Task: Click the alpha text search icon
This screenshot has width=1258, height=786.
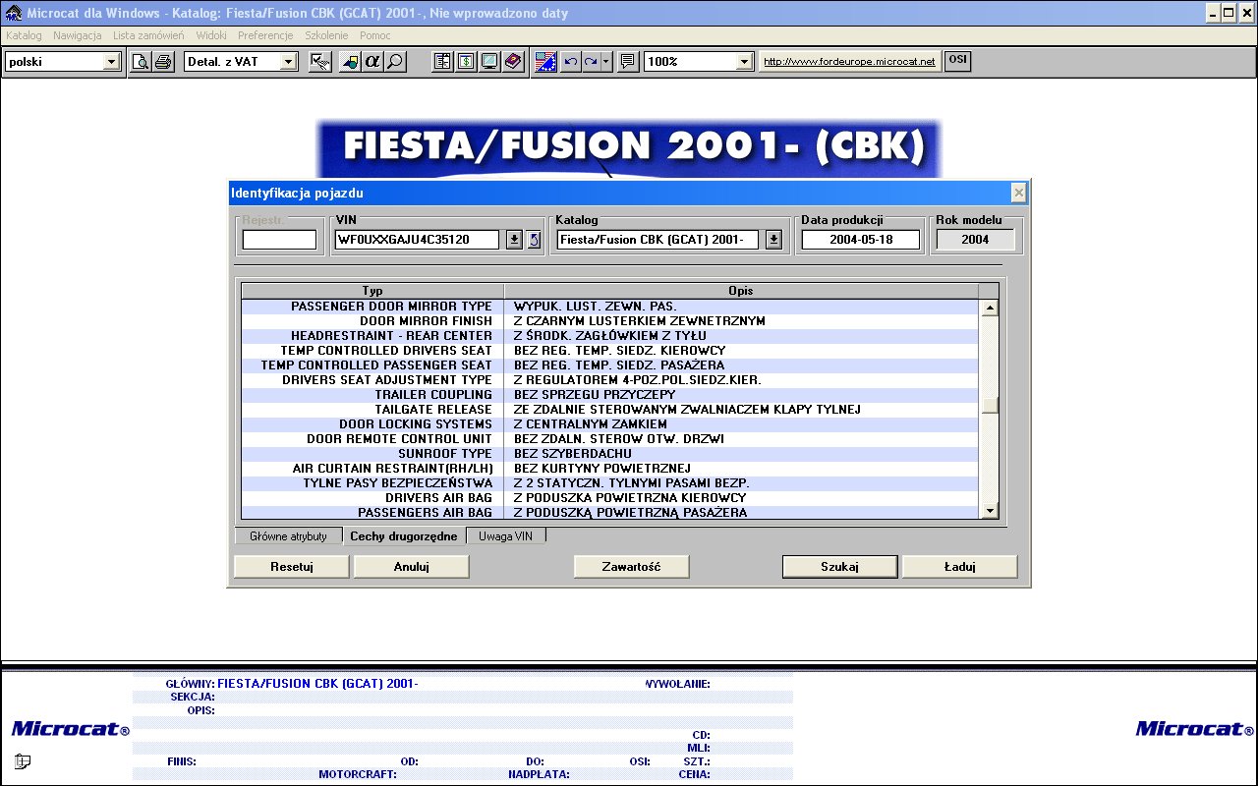Action: coord(372,61)
